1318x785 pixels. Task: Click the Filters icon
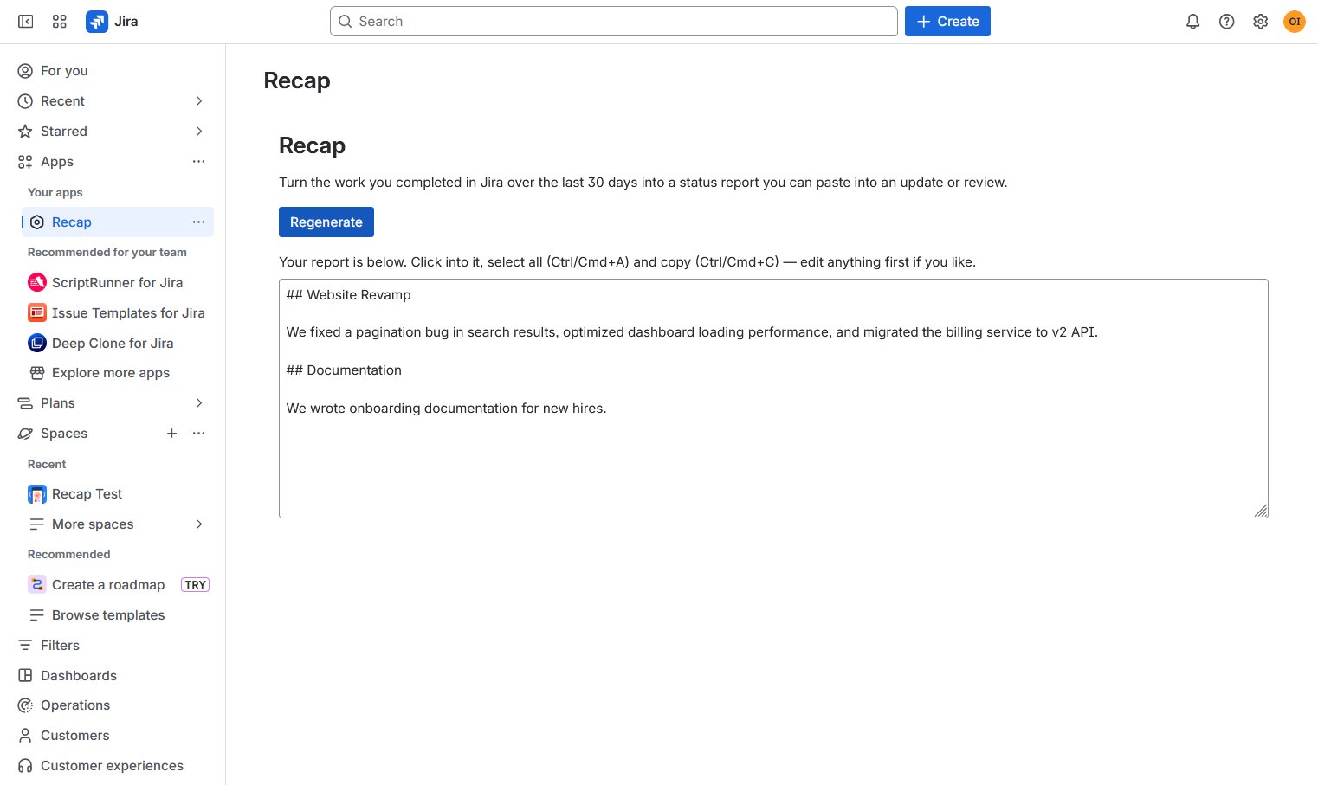pyautogui.click(x=25, y=646)
